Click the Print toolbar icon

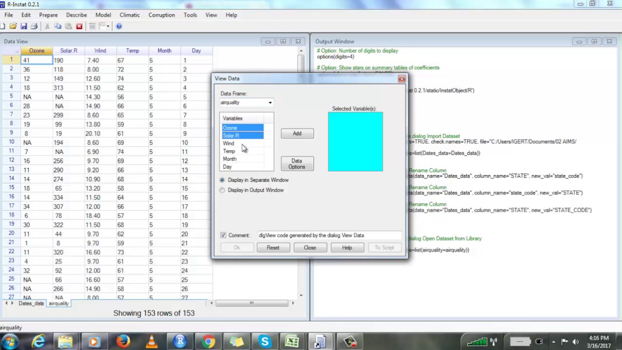34,26
